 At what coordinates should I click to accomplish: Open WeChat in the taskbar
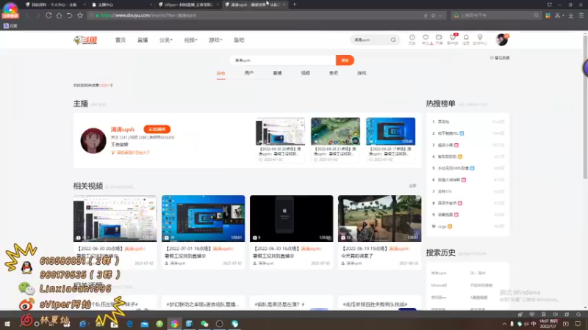[x=204, y=323]
